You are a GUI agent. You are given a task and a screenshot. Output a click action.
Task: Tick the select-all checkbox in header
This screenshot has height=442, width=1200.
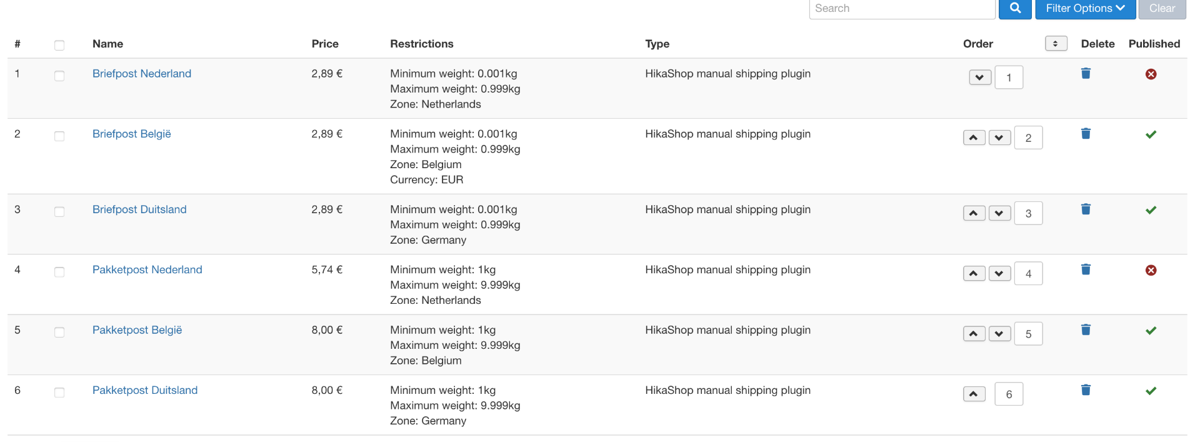coord(59,45)
